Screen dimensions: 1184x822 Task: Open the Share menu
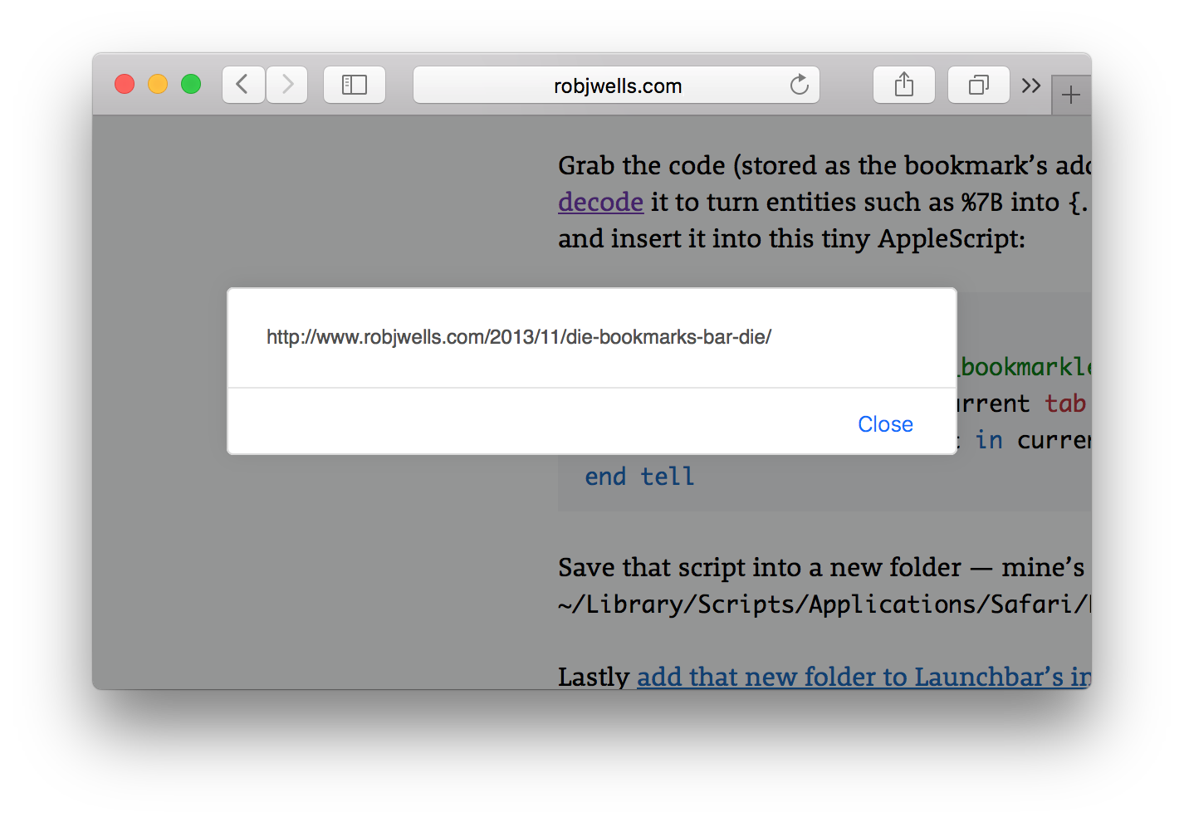(904, 85)
